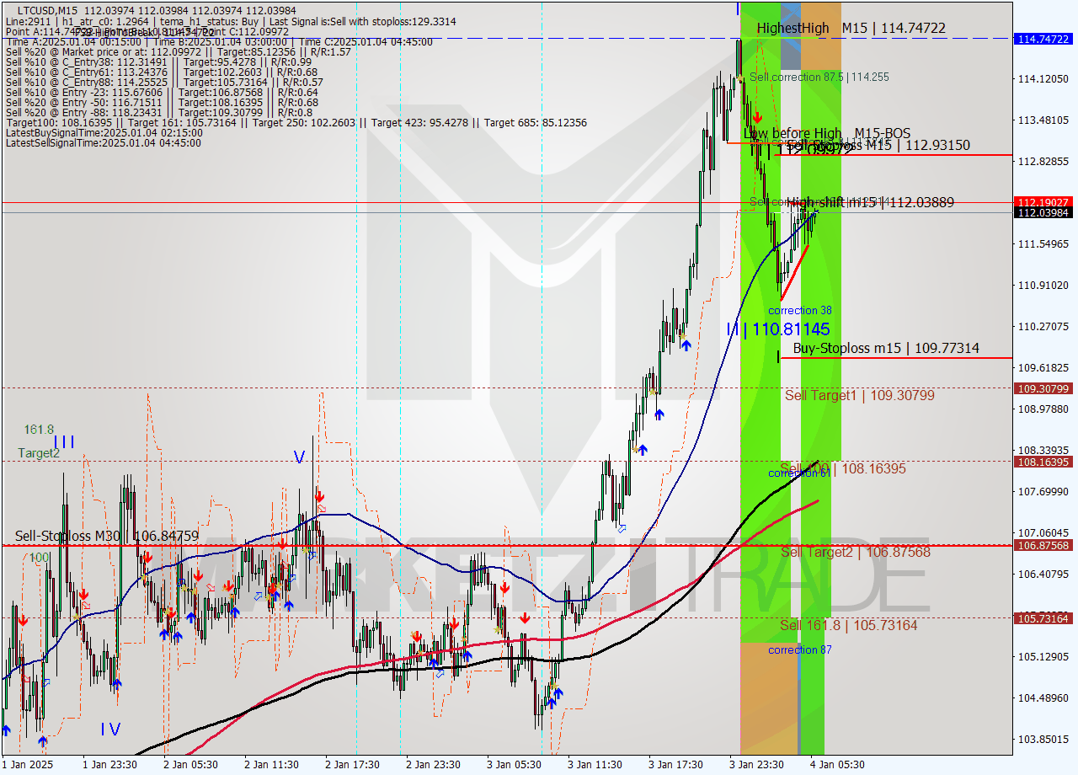
Task: Select 'Sell Target2 | 106.87568' label
Action: 856,552
